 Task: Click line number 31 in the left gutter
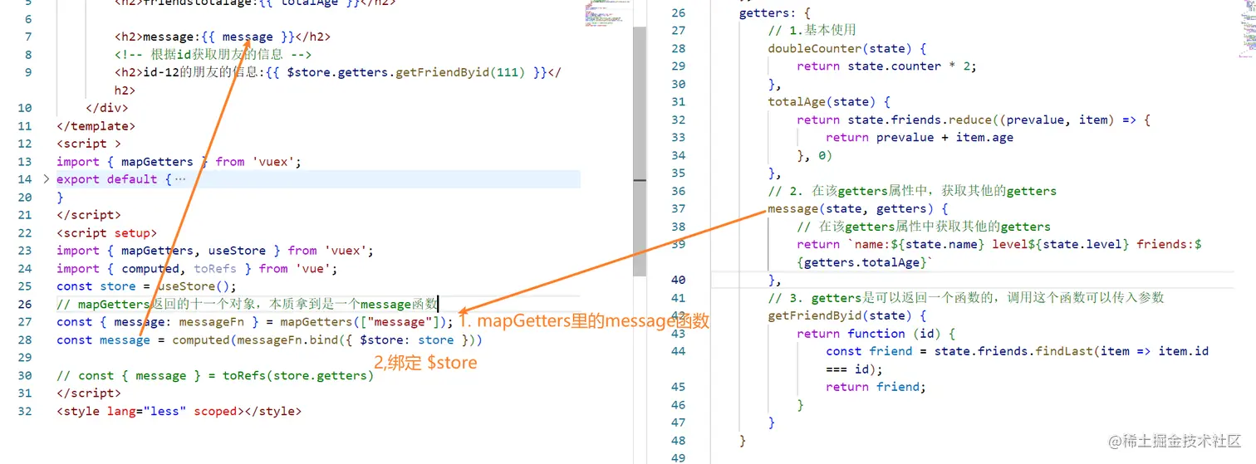click(24, 393)
